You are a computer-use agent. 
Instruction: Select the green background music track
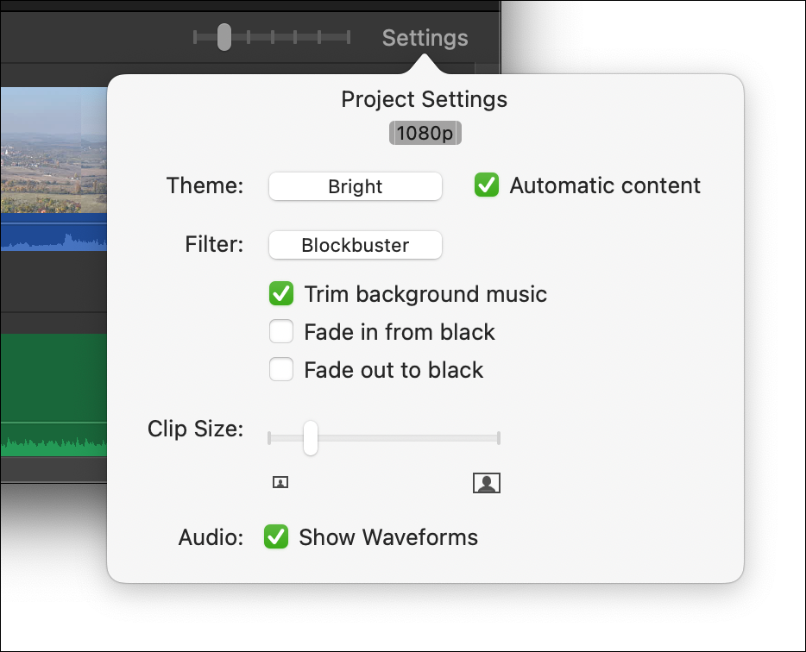tap(54, 395)
